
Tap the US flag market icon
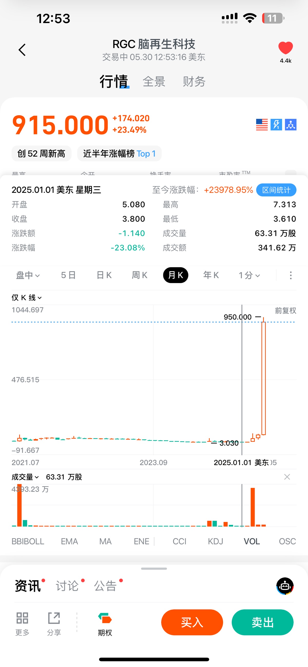coord(262,125)
